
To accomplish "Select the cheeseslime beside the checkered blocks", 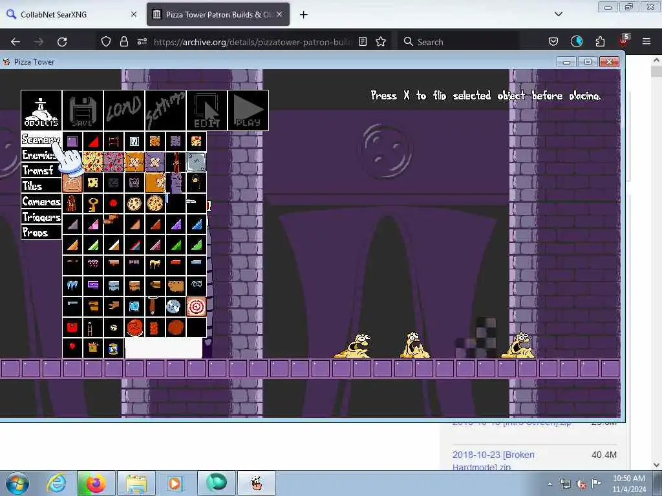I will (518, 345).
